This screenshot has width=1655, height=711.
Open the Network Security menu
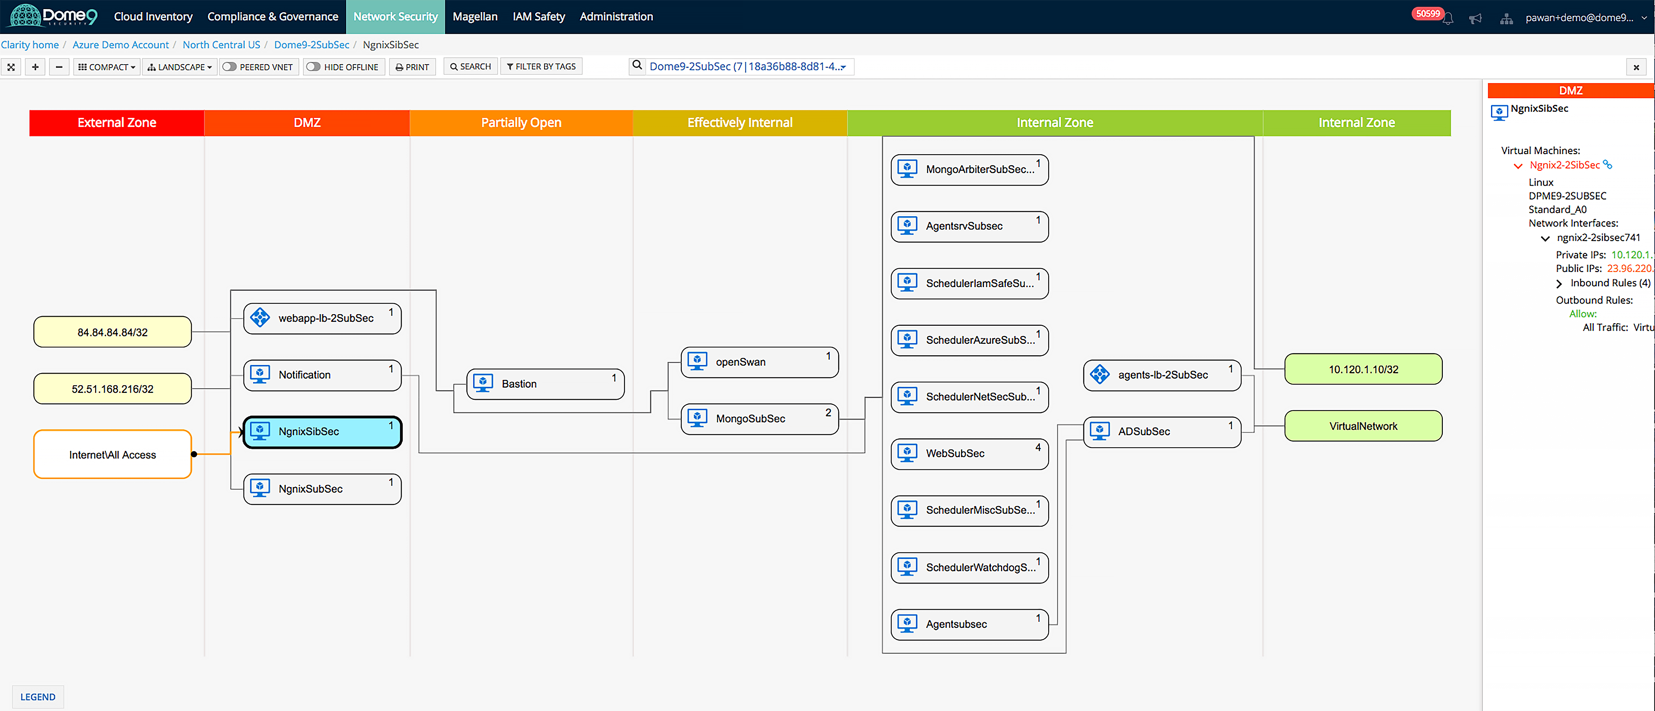[x=395, y=17]
